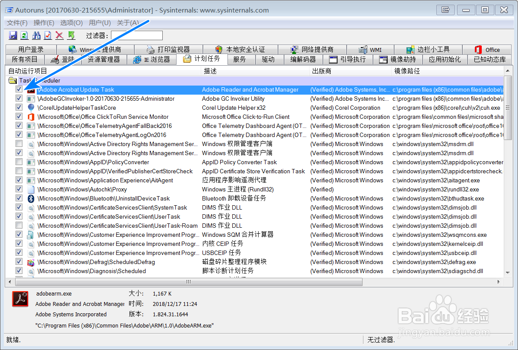Click the horizontal scrollbar thumb
This screenshot has height=350, width=518.
click(x=188, y=282)
